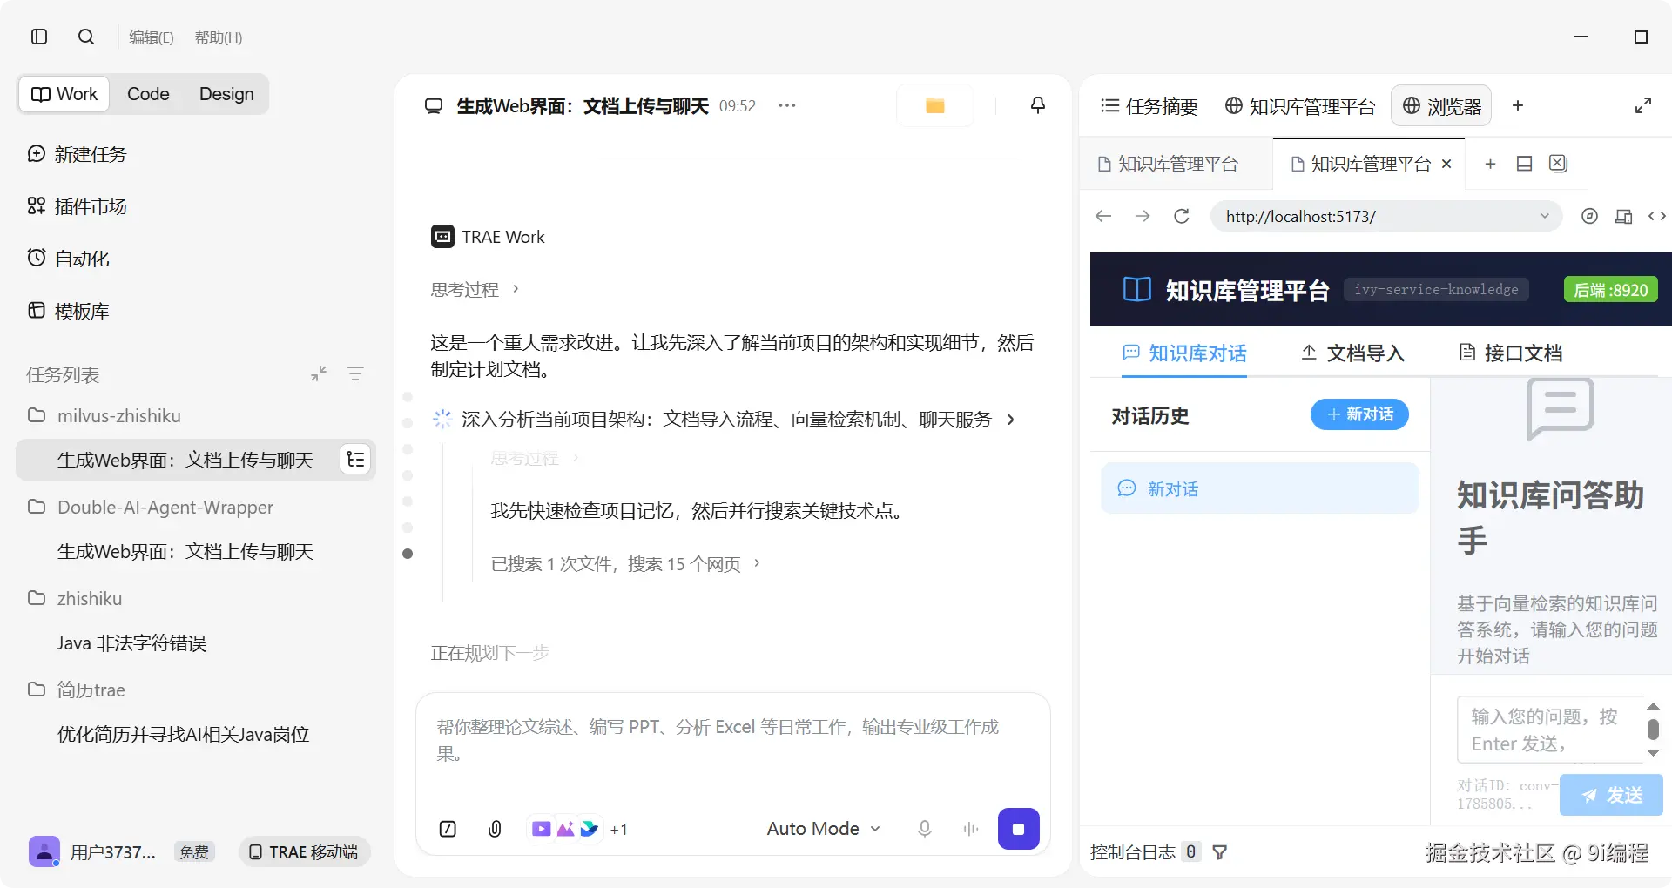Switch to top 知识库管理平台 globe tab
Image resolution: width=1672 pixels, height=888 pixels.
1299,106
